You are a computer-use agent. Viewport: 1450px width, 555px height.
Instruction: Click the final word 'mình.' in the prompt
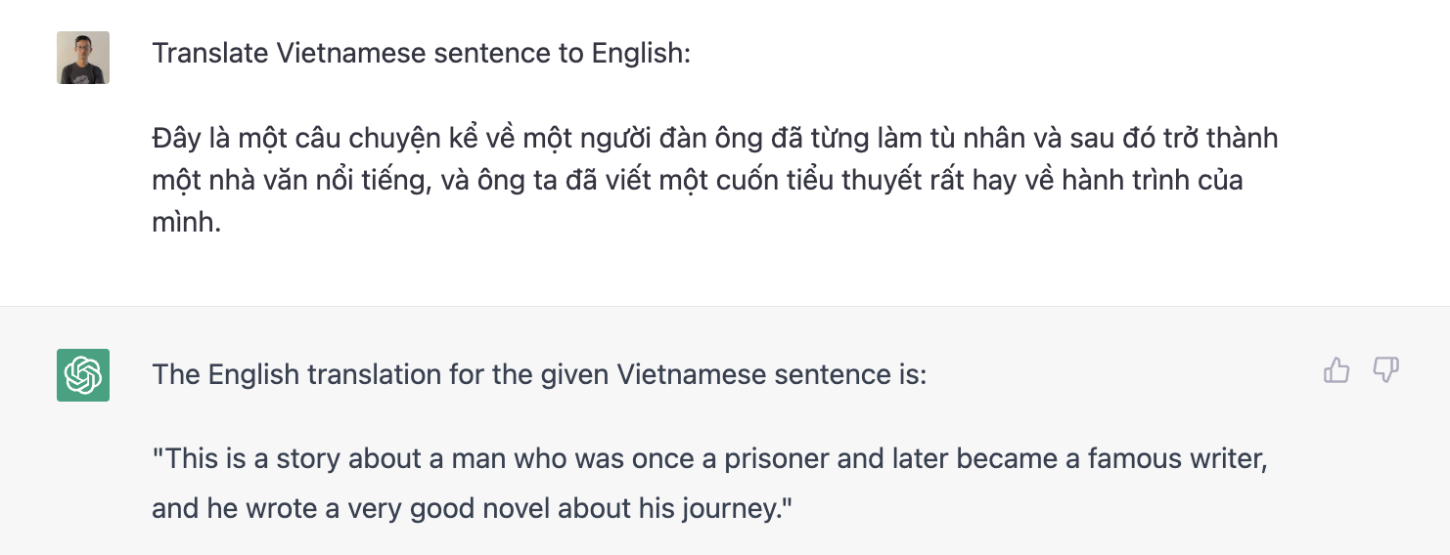[187, 224]
